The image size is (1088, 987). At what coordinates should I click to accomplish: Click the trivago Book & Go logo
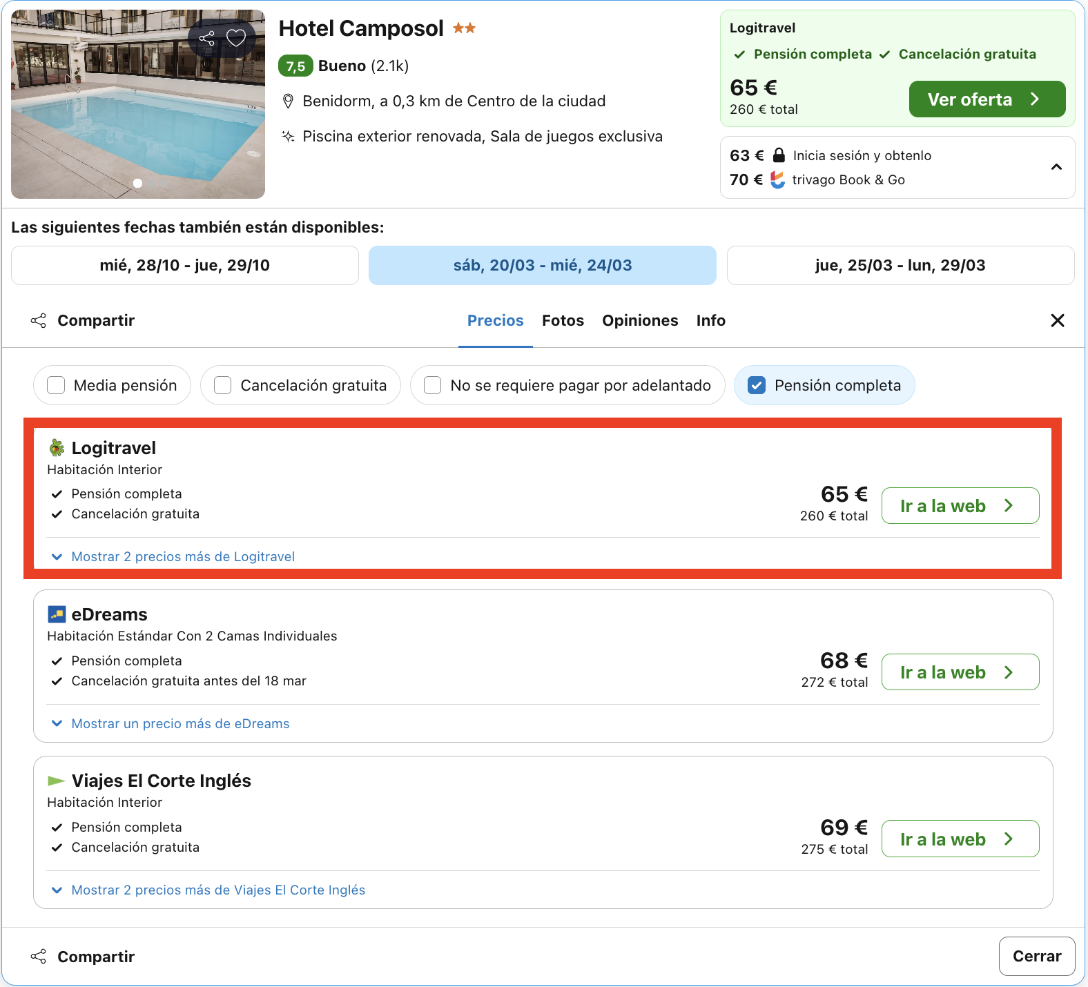point(778,179)
